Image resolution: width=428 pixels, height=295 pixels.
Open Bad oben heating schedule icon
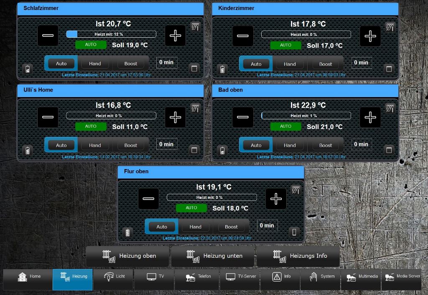tap(390, 108)
